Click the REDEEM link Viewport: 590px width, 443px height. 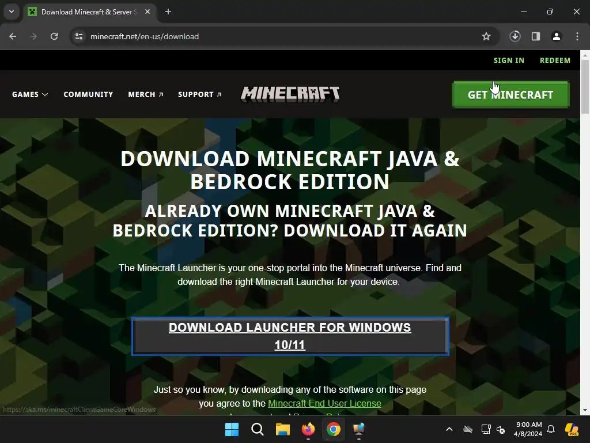(x=555, y=60)
